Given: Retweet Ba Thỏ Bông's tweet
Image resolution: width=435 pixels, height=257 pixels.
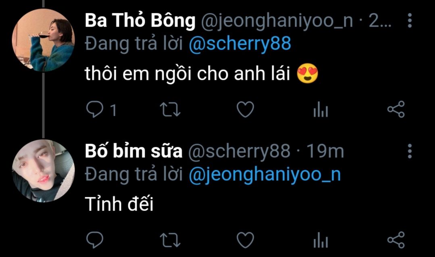Looking at the screenshot, I should pyautogui.click(x=170, y=109).
